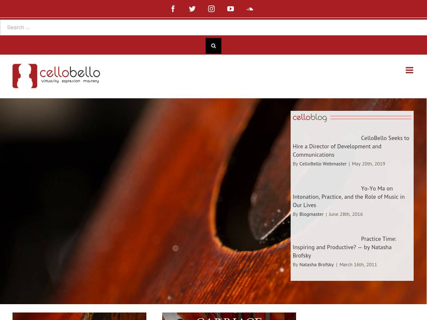The height and width of the screenshot is (320, 427).
Task: Click into the Search input field
Action: click(213, 27)
